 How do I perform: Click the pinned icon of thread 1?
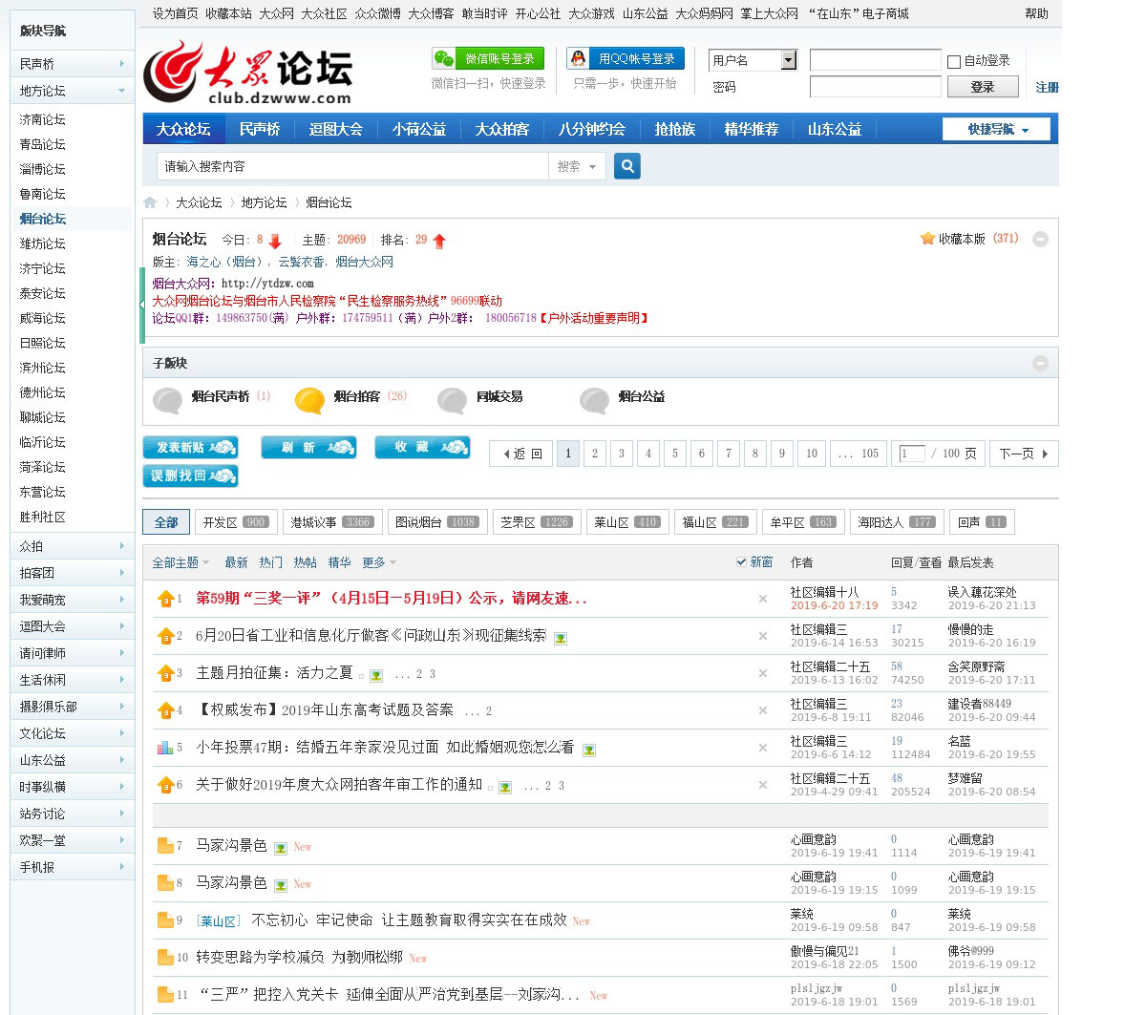165,599
